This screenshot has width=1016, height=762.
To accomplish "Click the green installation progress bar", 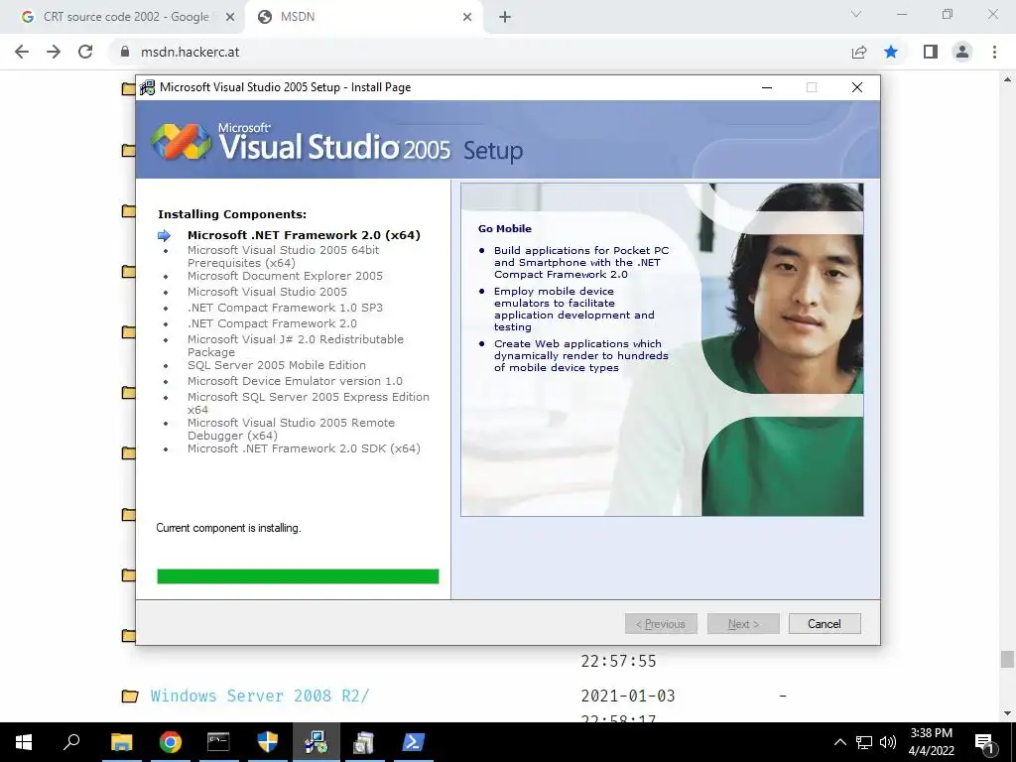I will click(298, 576).
